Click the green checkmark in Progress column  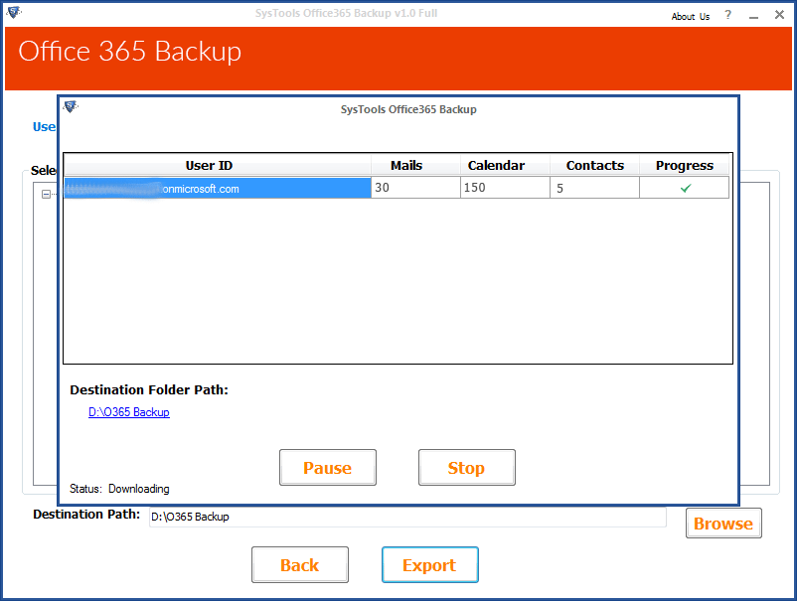click(685, 188)
